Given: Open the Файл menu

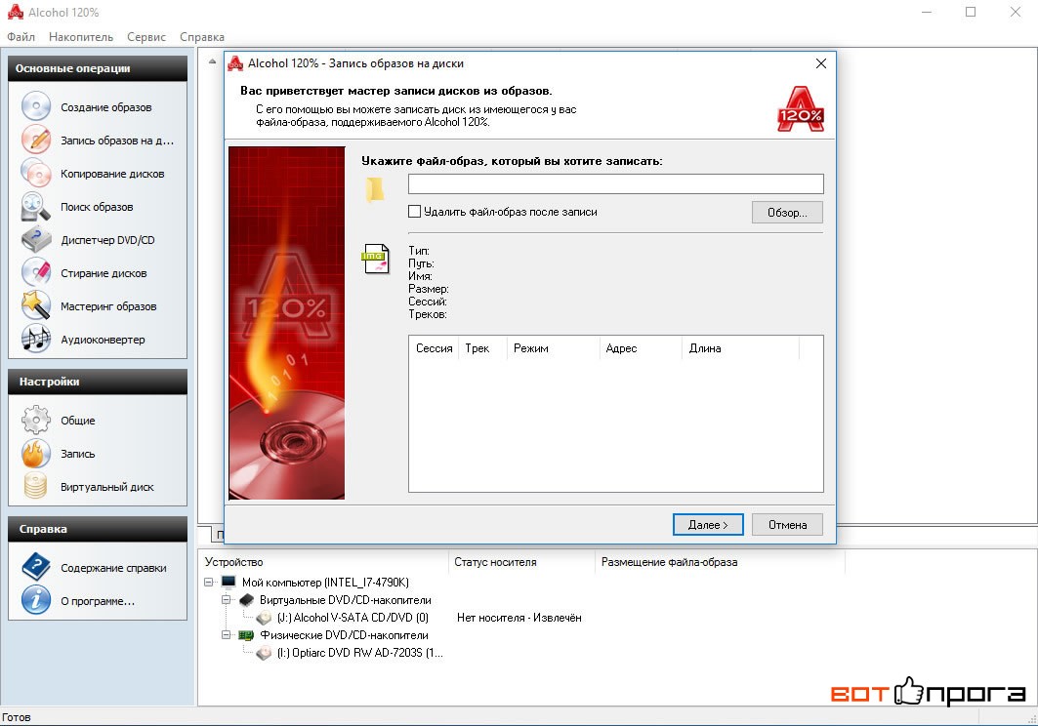Looking at the screenshot, I should click(x=21, y=37).
